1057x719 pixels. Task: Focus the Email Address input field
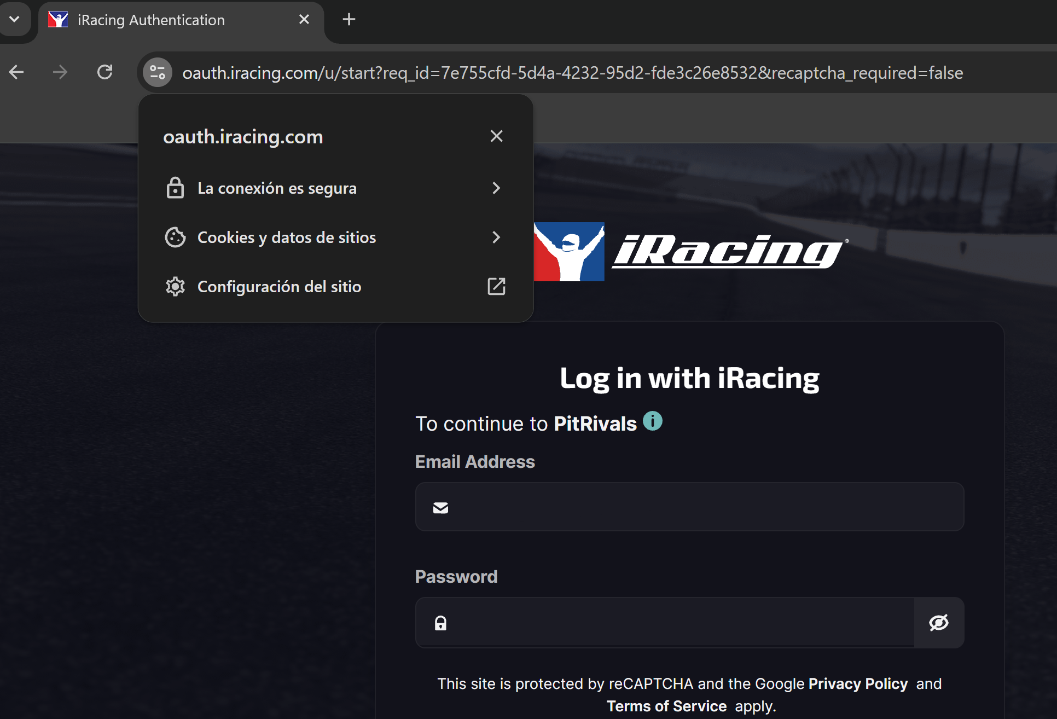click(x=689, y=507)
